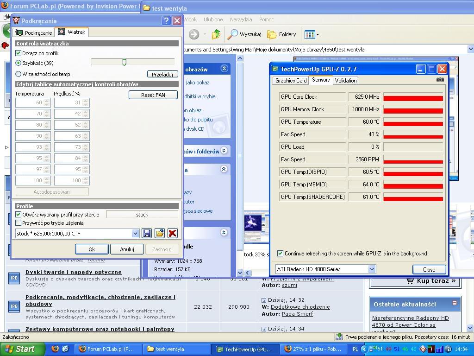Enable Przywróć po trybie uśpienia checkbox
This screenshot has height=356, width=474.
point(19,223)
